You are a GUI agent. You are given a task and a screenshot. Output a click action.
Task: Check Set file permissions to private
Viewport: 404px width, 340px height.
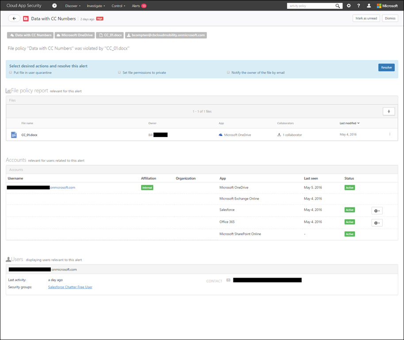[x=119, y=73]
